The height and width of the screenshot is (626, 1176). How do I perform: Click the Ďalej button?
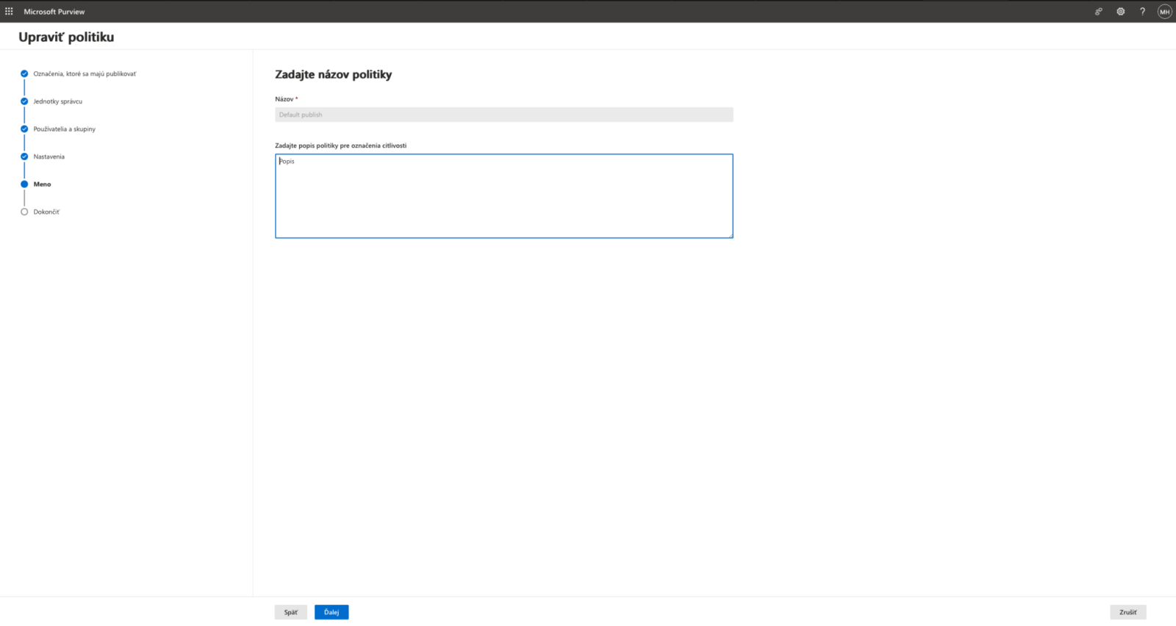pos(331,612)
